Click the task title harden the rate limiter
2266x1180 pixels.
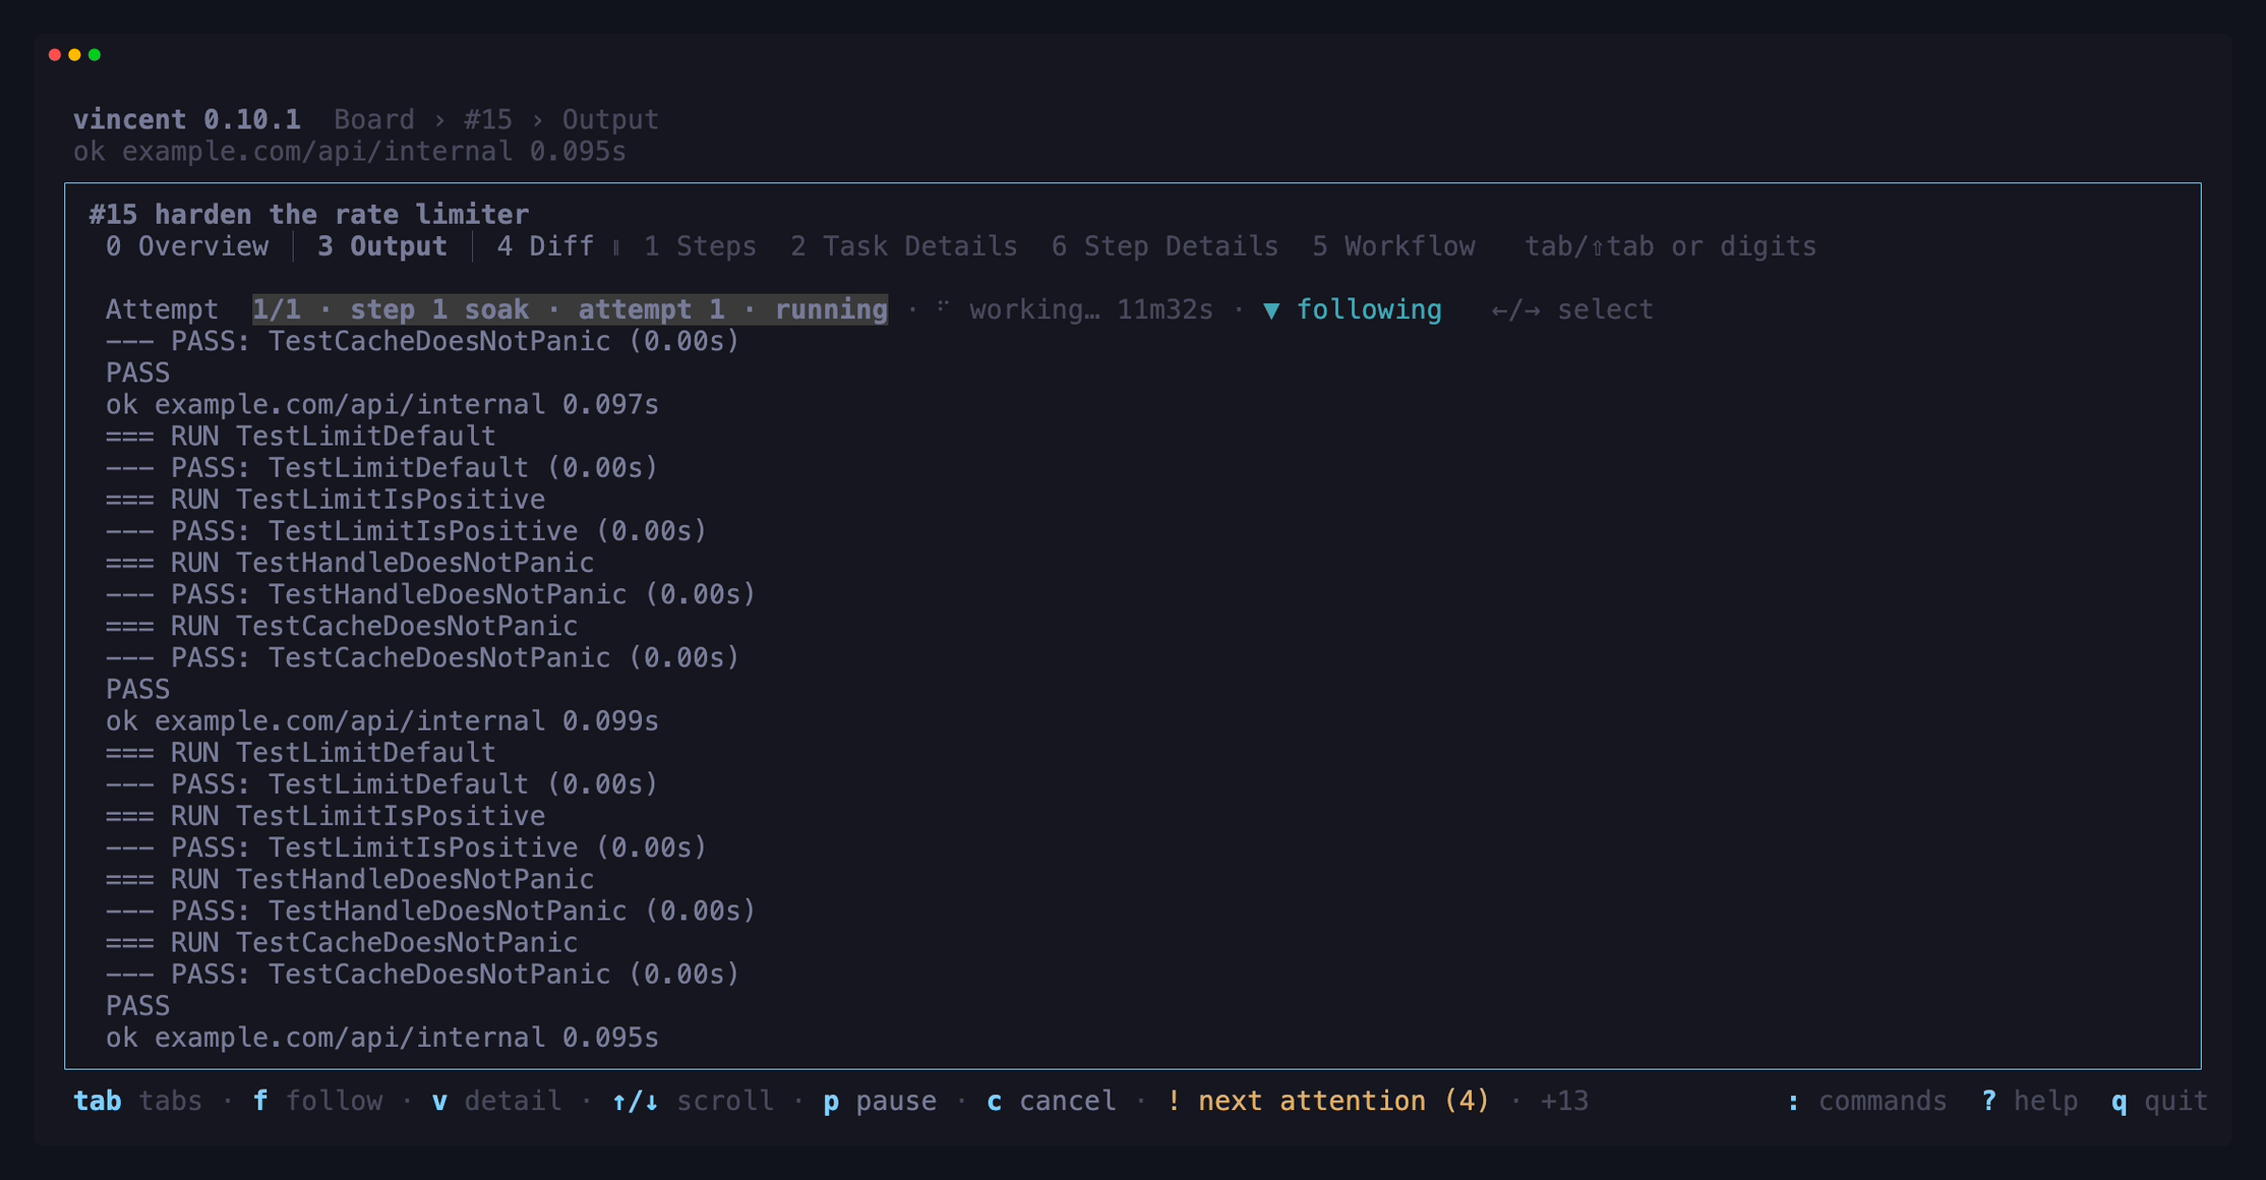point(342,214)
